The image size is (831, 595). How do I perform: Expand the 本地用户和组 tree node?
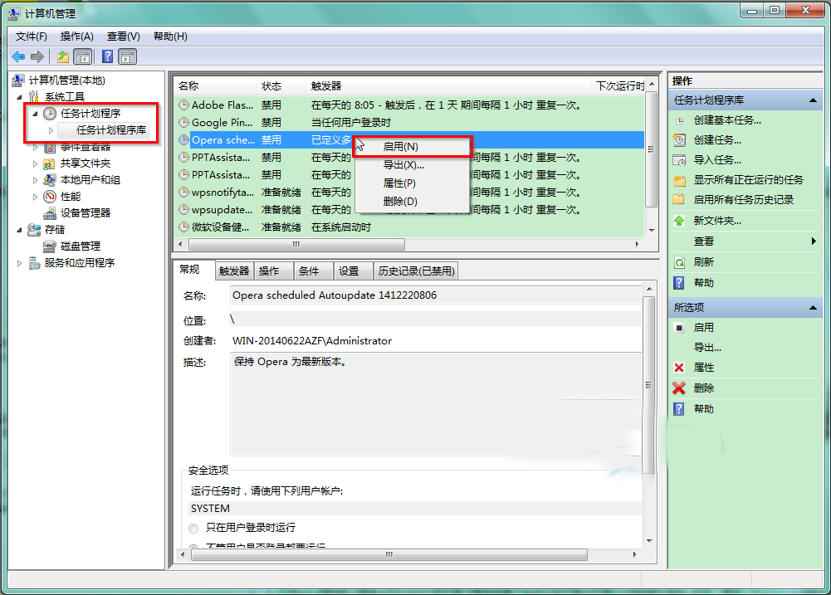tap(35, 180)
